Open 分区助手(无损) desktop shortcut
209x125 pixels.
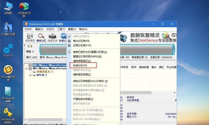tap(24, 10)
